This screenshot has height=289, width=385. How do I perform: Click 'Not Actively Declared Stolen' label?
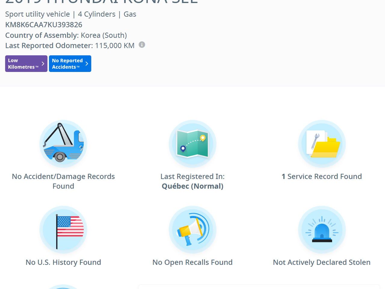tap(322, 262)
